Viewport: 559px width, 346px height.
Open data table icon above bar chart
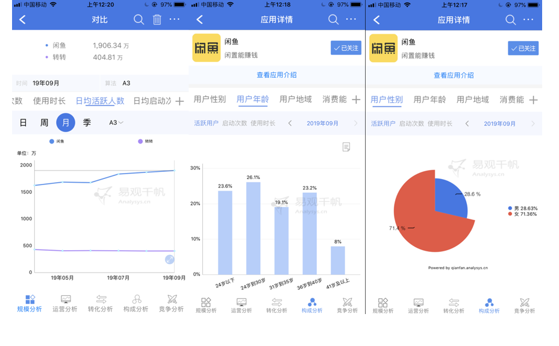(346, 146)
